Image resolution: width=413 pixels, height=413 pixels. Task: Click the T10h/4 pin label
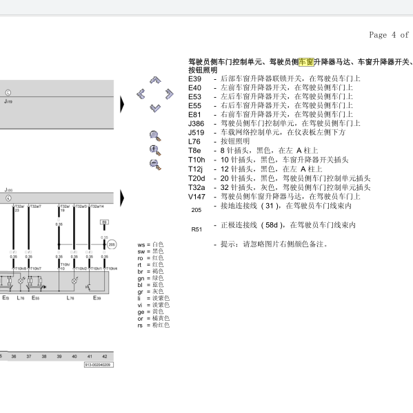[112, 268]
